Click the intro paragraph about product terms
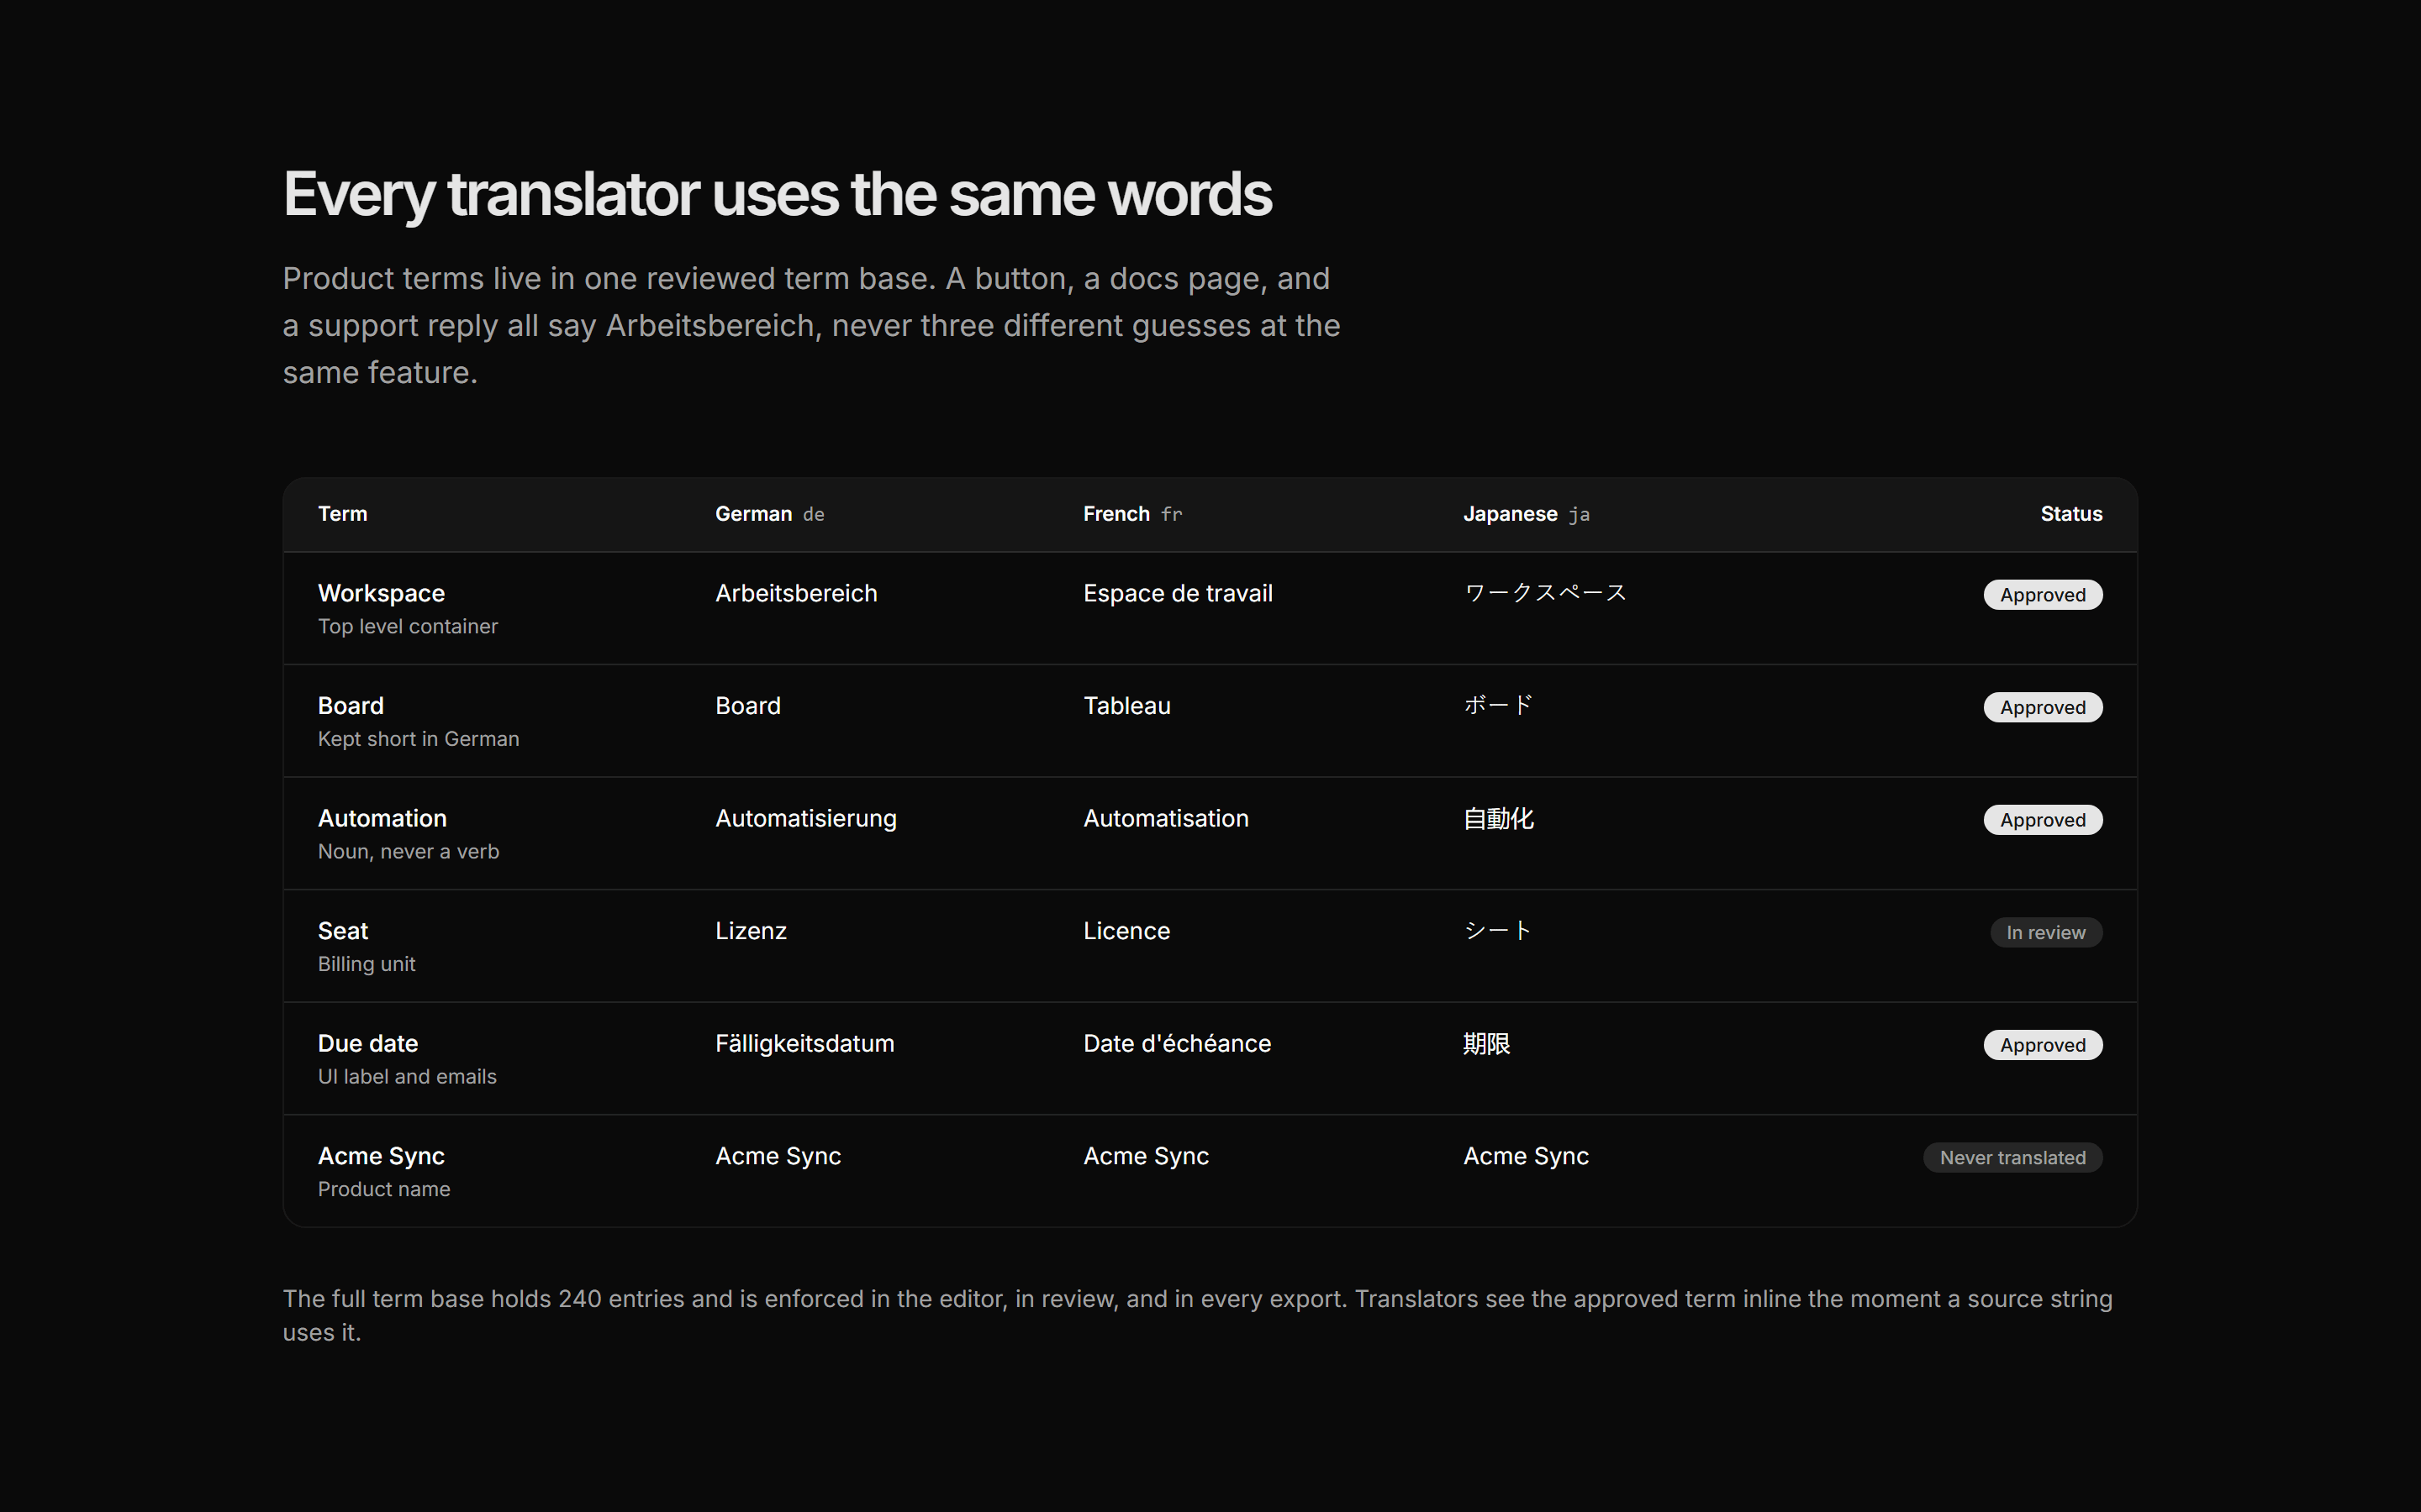This screenshot has height=1512, width=2421. 811,325
